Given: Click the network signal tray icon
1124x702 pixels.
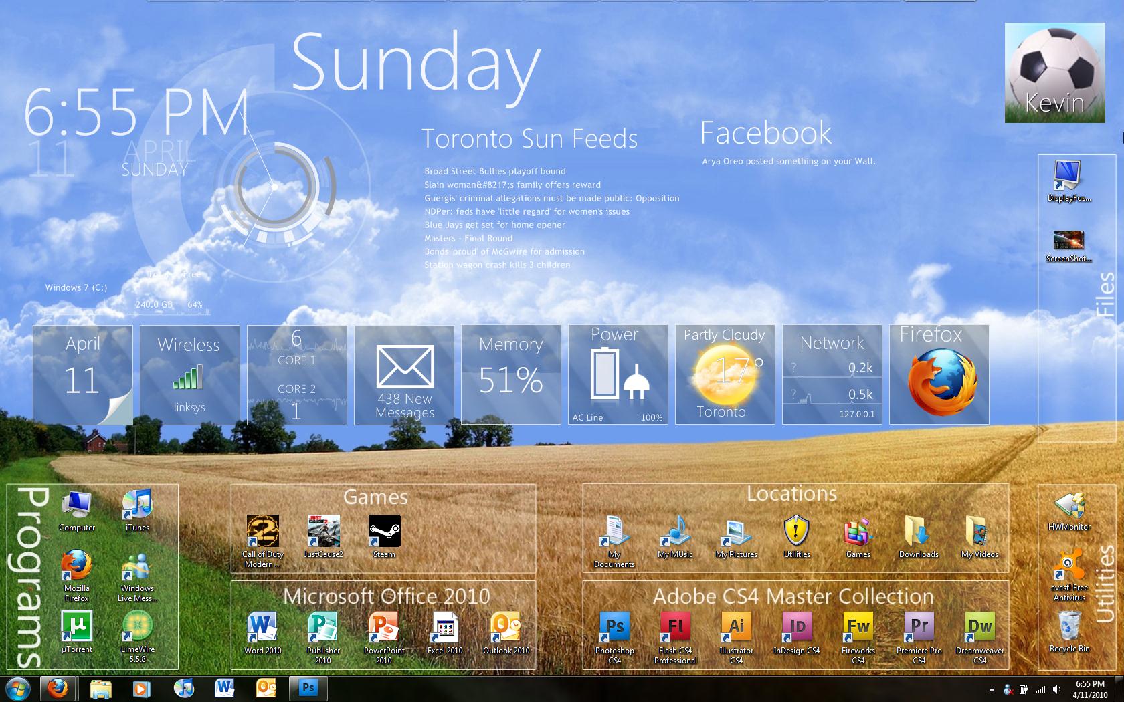Looking at the screenshot, I should coord(1041,689).
